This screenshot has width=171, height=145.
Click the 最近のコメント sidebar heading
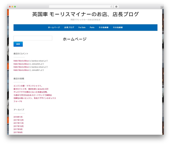click(21, 53)
